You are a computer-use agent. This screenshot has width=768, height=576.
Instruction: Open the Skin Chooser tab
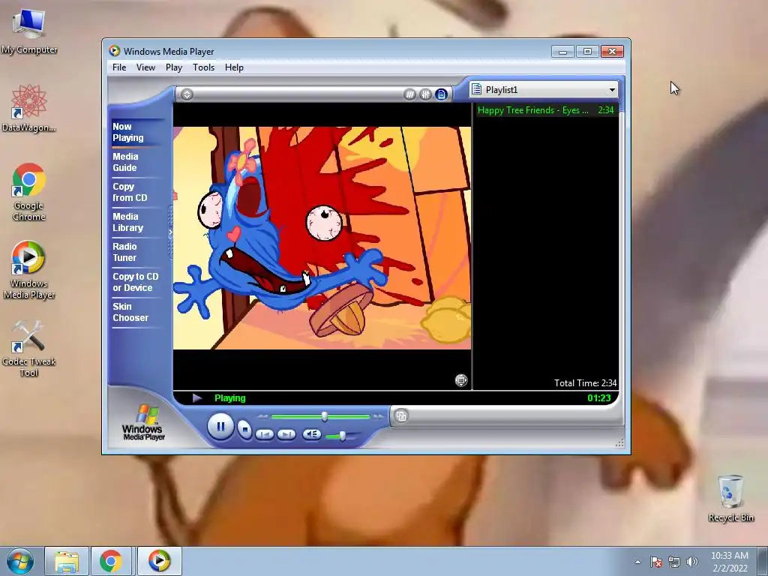point(136,312)
